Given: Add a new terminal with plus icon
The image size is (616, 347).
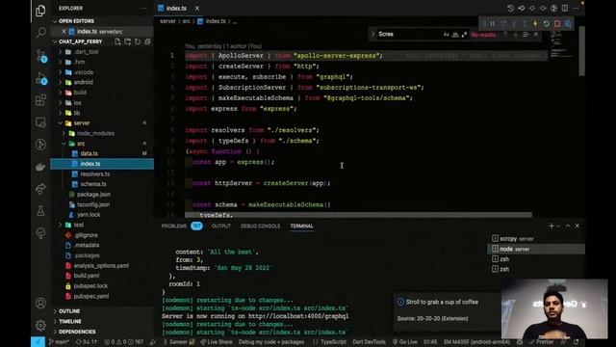Looking at the screenshot, I should tap(552, 226).
